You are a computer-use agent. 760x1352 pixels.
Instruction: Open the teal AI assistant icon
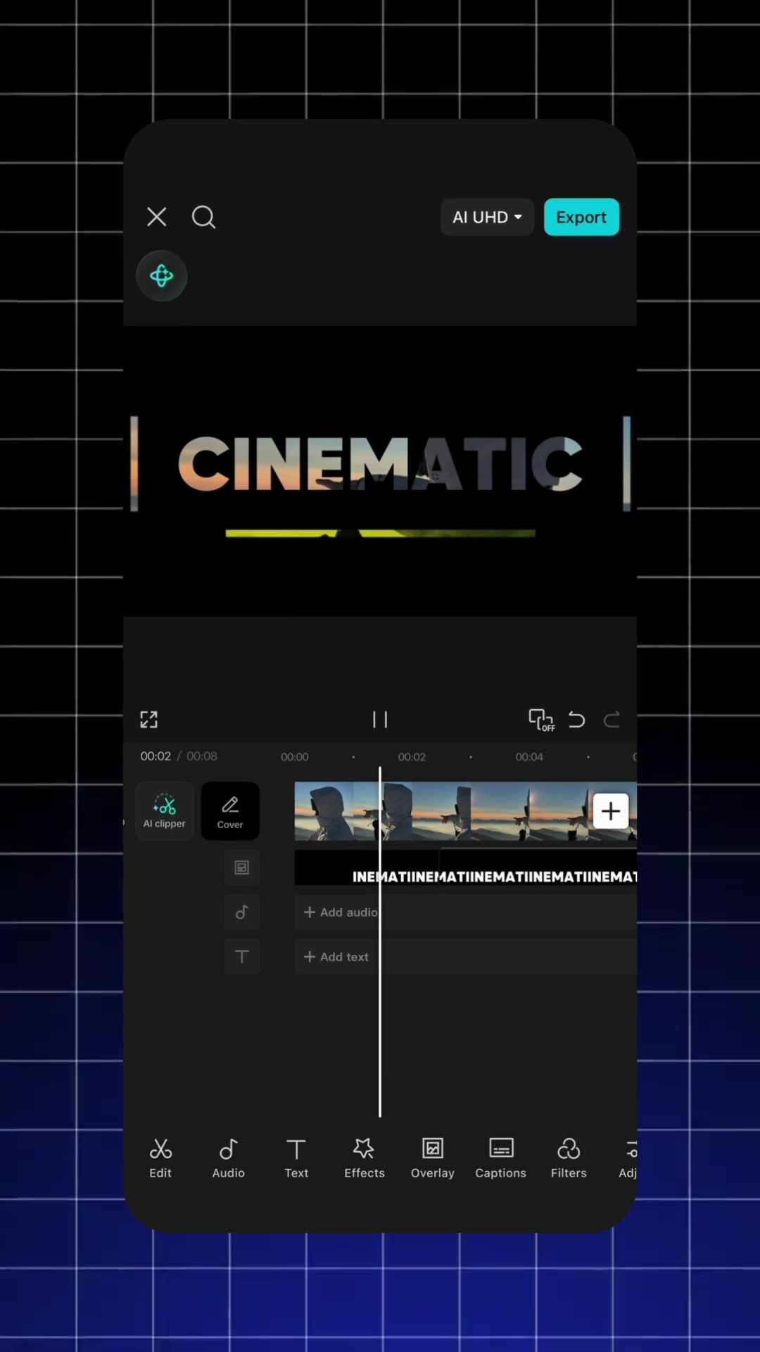tap(162, 275)
